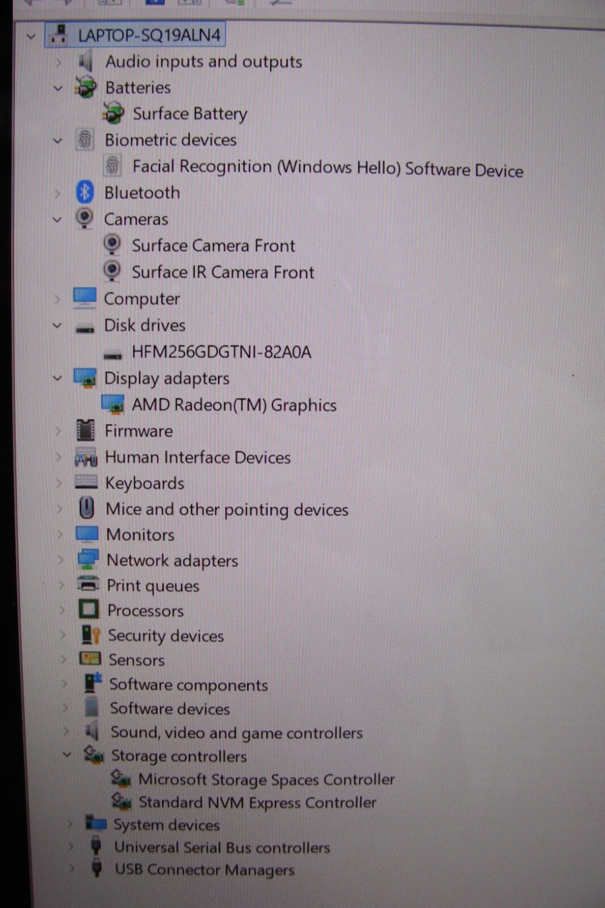Select the Print queues label
This screenshot has width=605, height=908.
pos(153,586)
